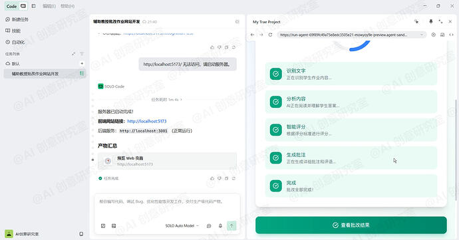Switch to the Code mode tab

pos(12,6)
